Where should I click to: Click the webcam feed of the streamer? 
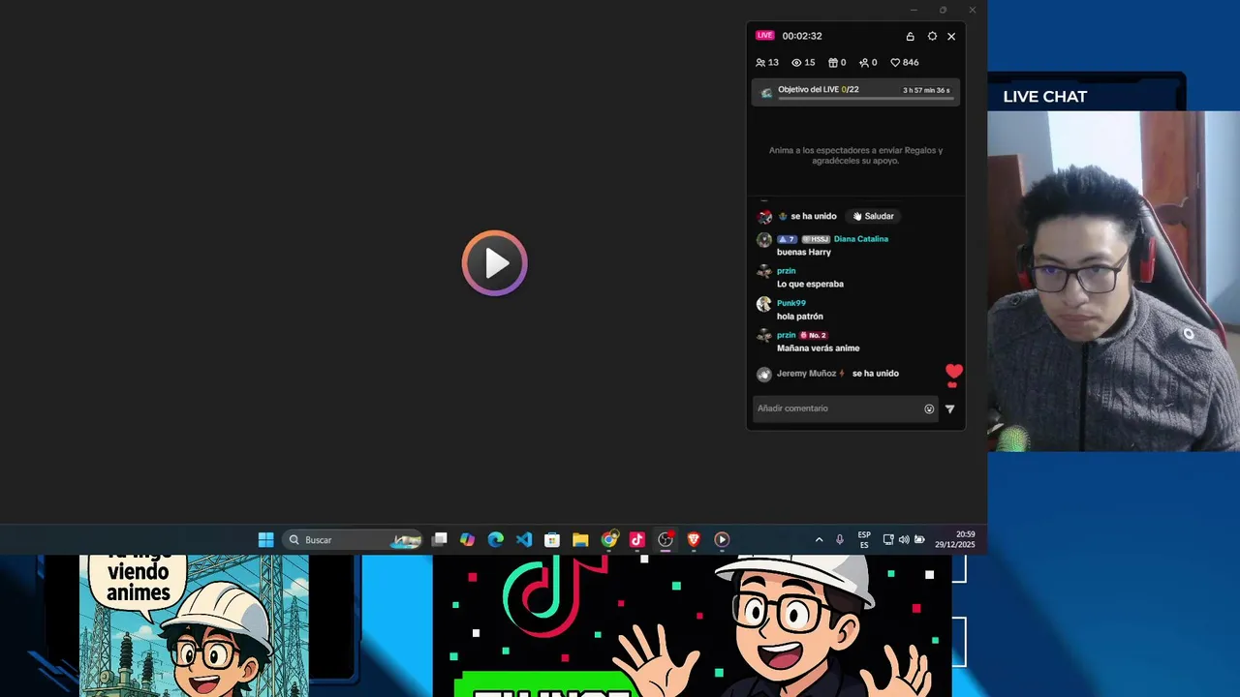click(x=1114, y=281)
